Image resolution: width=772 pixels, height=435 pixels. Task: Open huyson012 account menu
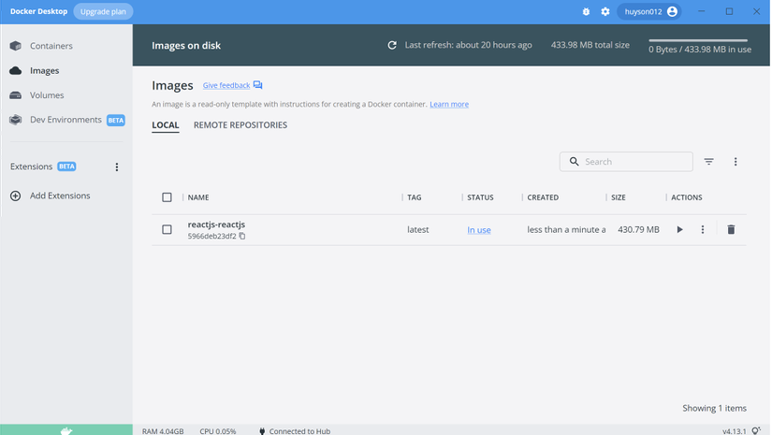pyautogui.click(x=649, y=11)
